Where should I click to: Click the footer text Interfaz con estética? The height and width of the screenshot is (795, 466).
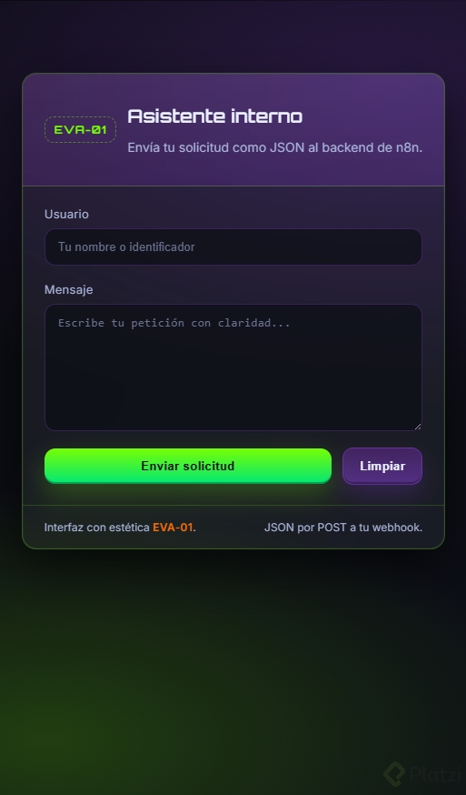(x=97, y=528)
